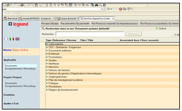The image size is (182, 111).
Task: Click the Paste clipboard icon
Action: [36, 5]
